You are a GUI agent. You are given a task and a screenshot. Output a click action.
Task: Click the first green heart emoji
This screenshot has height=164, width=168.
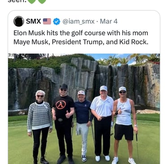point(32,1)
